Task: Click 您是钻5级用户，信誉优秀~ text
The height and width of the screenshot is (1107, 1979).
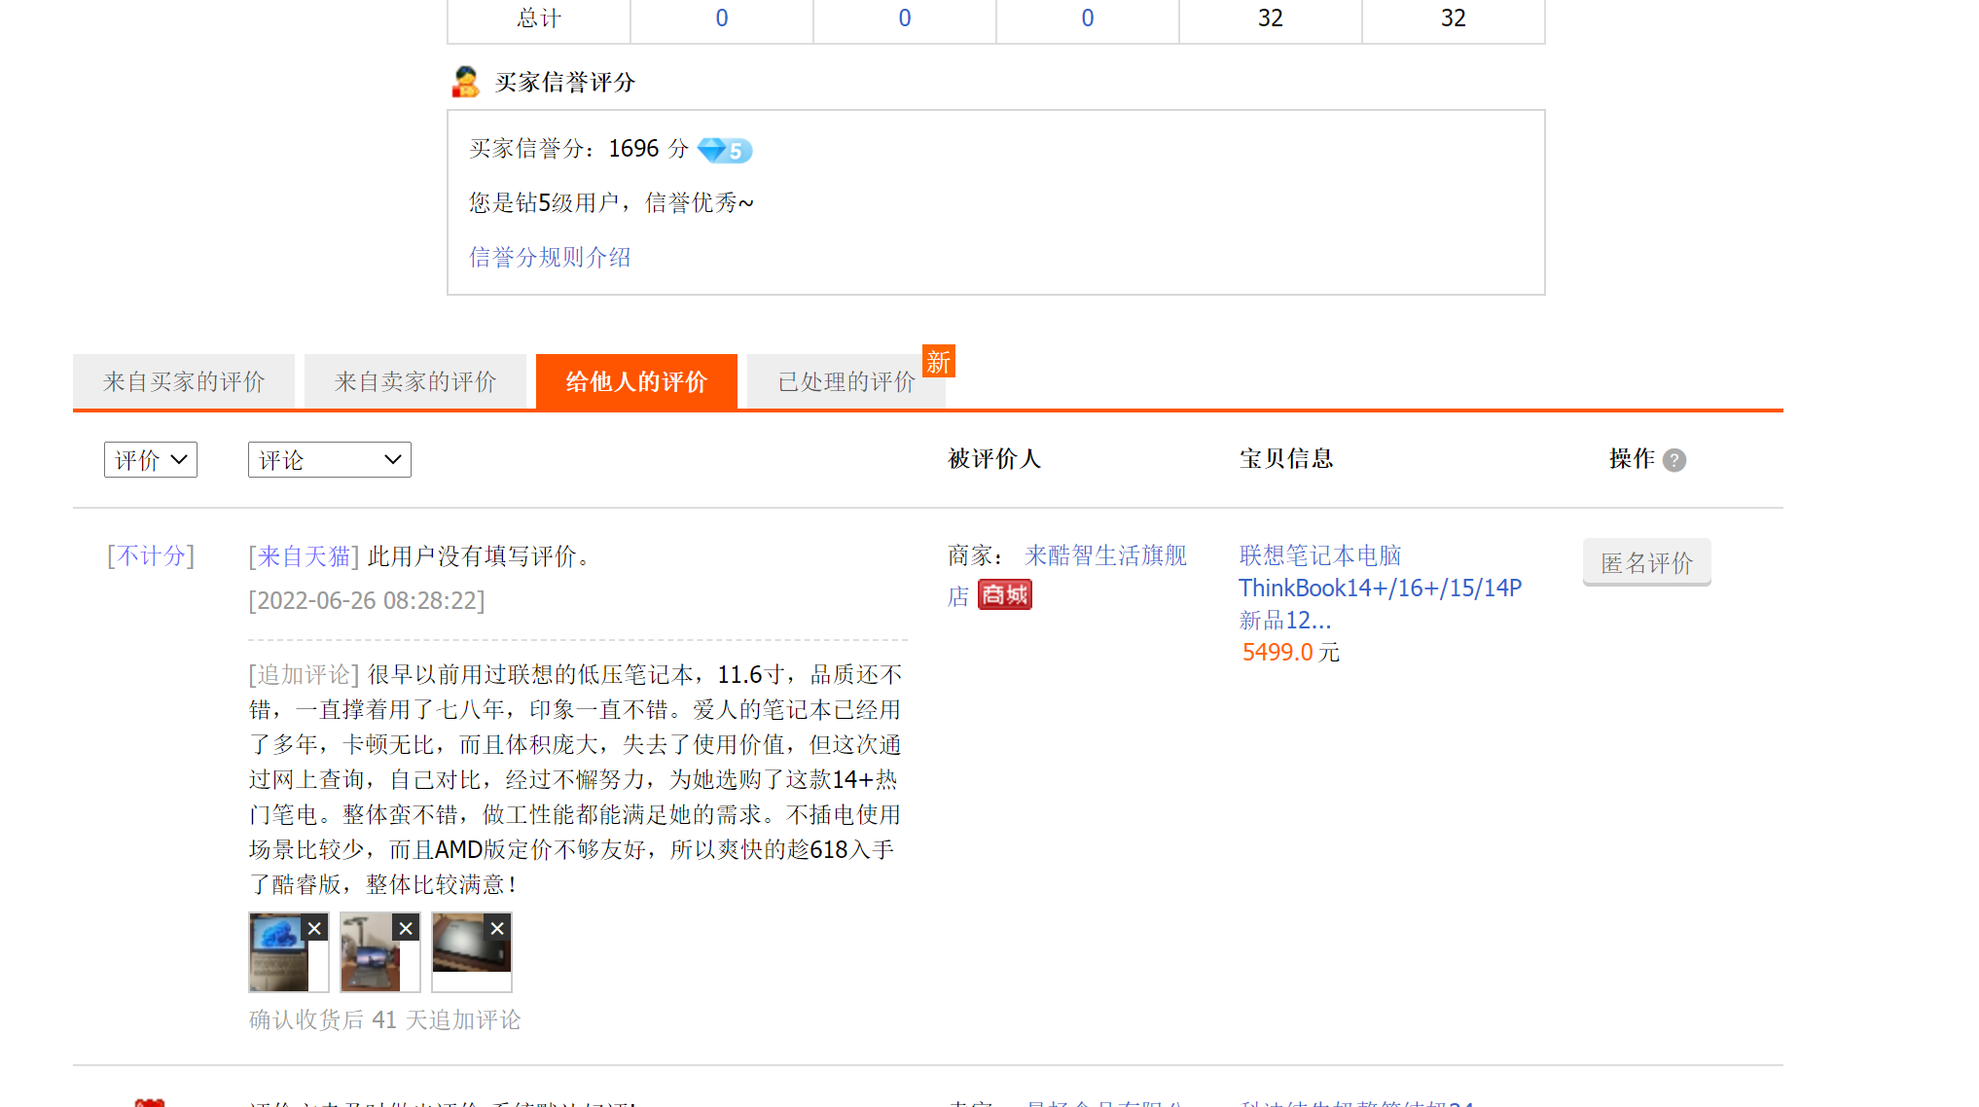Action: (x=612, y=203)
